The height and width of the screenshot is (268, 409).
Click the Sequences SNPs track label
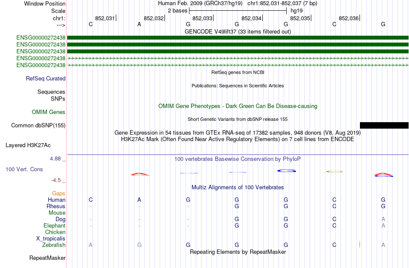click(x=51, y=95)
